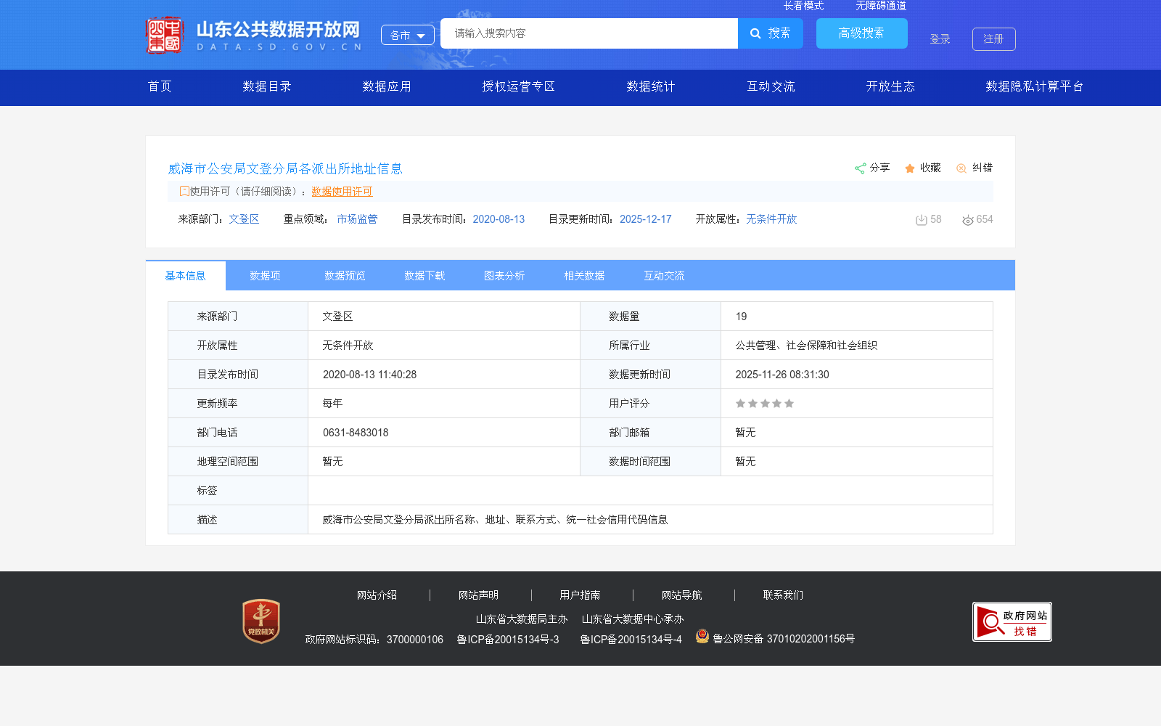Screen dimensions: 1161x726
Task: Click the police badge icon next to 鲁公网安备
Action: [x=702, y=636]
